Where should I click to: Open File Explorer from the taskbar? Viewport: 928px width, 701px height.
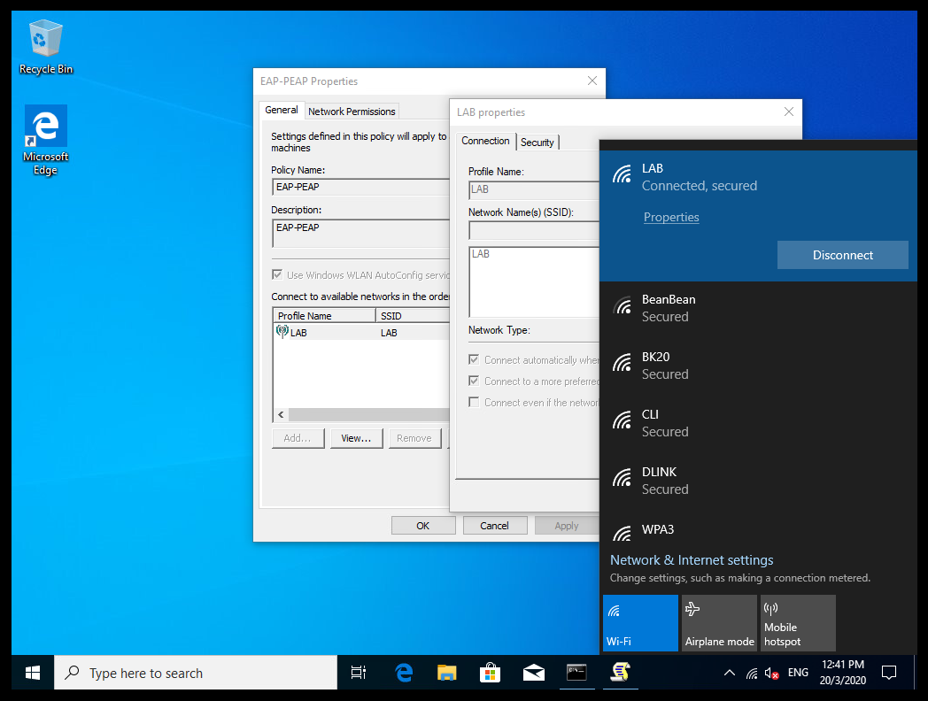pos(447,673)
